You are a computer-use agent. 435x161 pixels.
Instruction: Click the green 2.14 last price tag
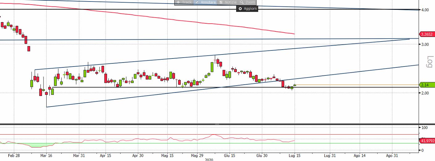pos(427,85)
